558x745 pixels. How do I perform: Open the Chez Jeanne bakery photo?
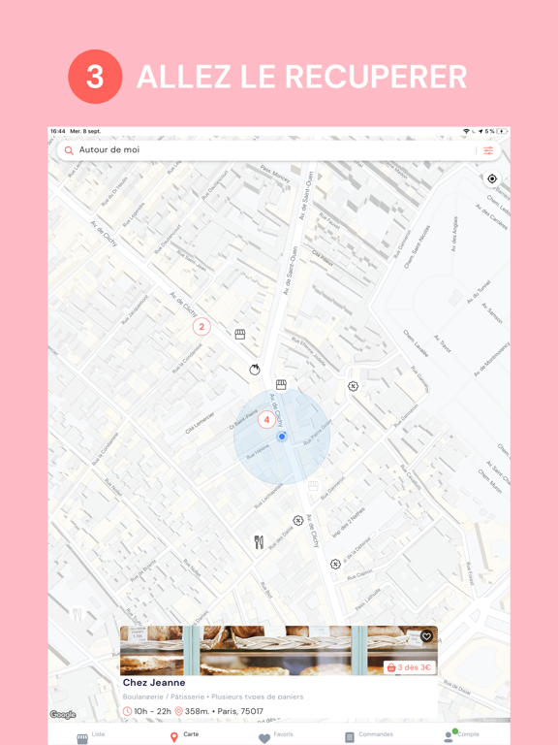[x=279, y=651]
